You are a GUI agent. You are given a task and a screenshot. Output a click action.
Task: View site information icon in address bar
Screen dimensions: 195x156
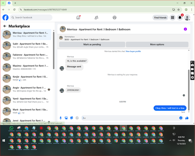21,10
